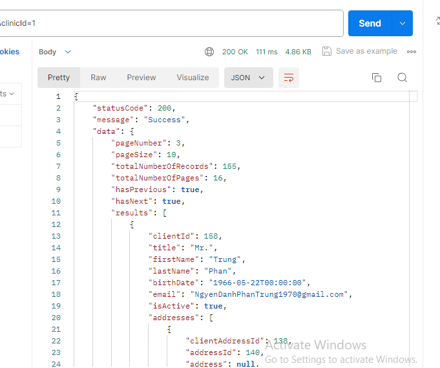Click the "hasPrevious" true value
Viewport: 440px width, 368px height.
(190, 189)
